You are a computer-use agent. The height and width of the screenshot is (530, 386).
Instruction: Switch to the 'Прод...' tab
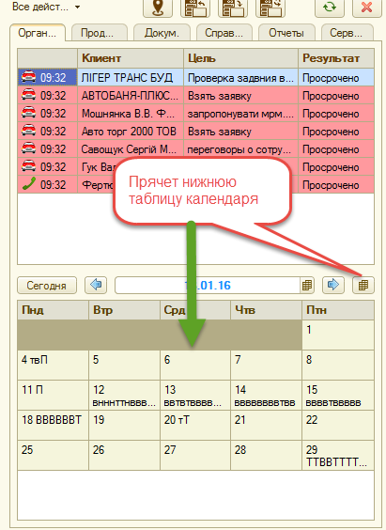coord(98,33)
